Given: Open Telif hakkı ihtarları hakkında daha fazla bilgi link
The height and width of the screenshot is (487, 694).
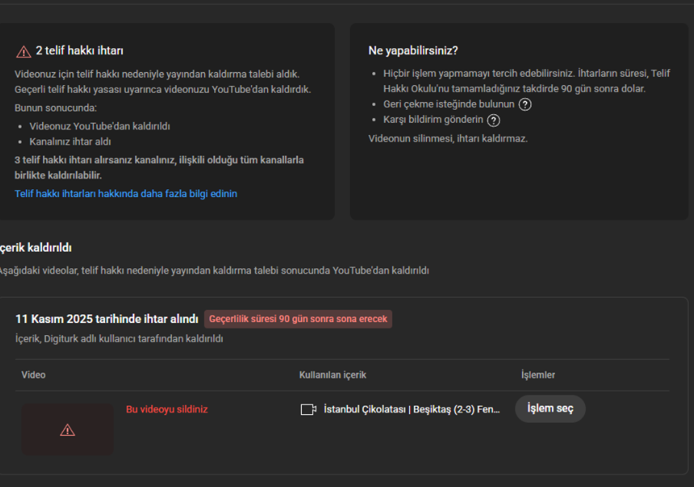Looking at the screenshot, I should tap(126, 194).
